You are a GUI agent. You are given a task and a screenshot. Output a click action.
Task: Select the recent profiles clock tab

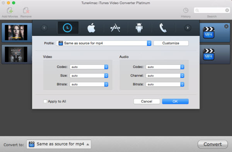pyautogui.click(x=67, y=28)
